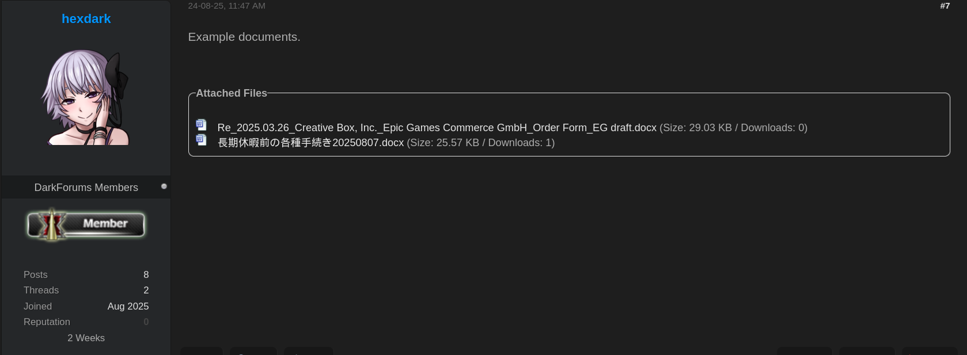967x355 pixels.
Task: Click the offline status dot indicator
Action: (x=164, y=186)
